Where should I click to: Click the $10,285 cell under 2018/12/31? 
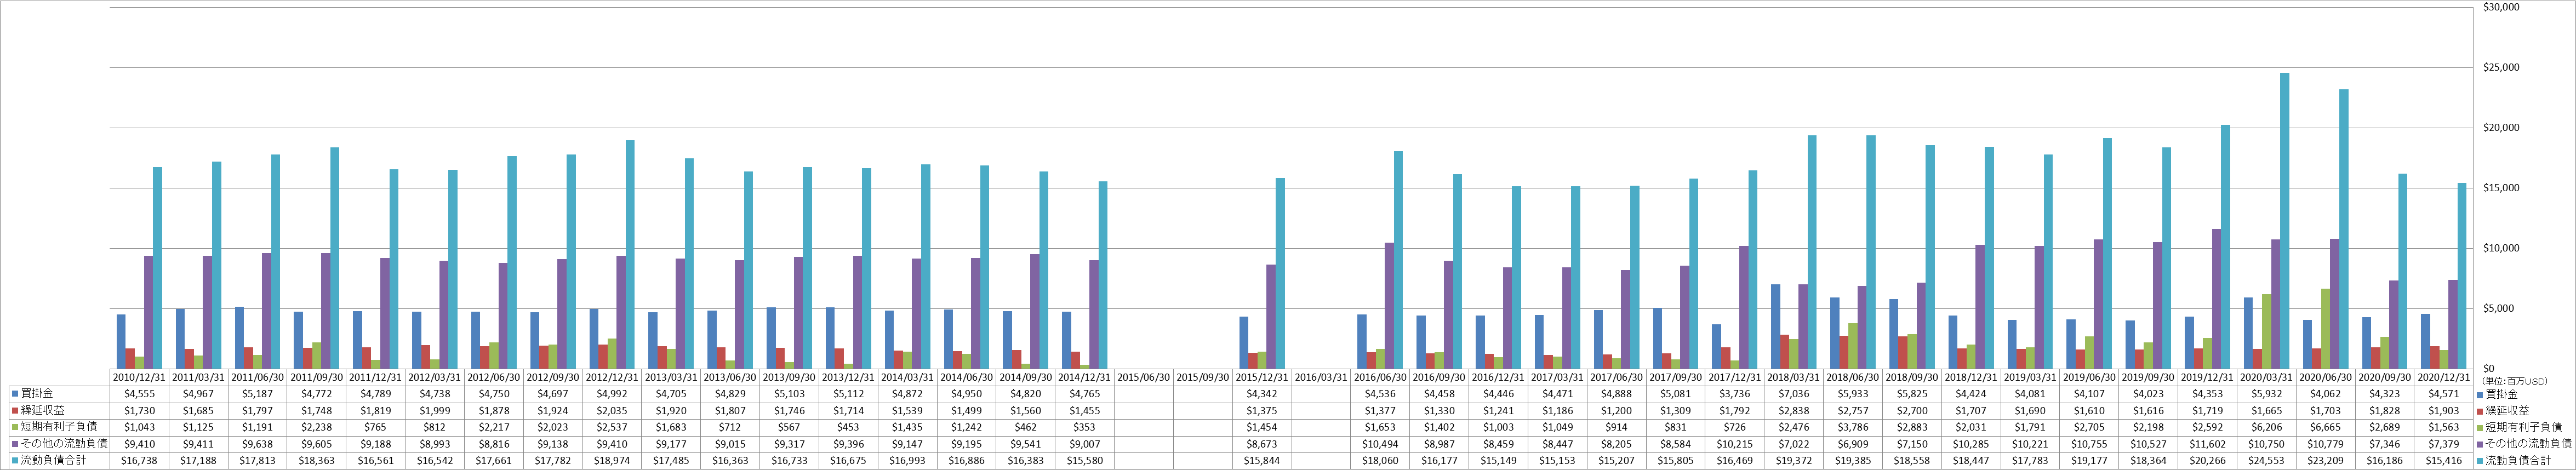(1971, 444)
